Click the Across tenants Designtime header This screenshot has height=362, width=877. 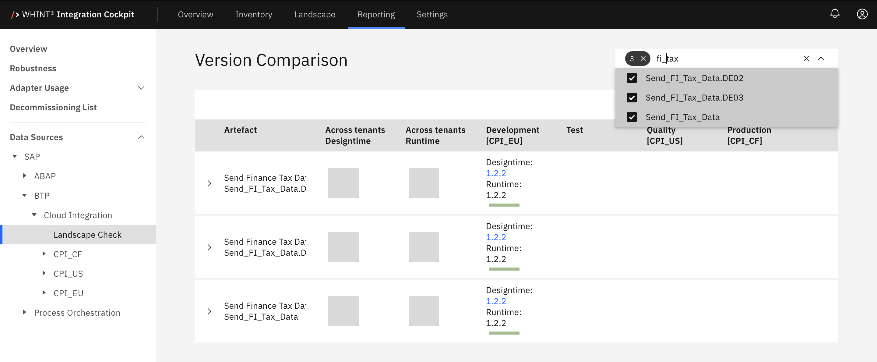[355, 135]
